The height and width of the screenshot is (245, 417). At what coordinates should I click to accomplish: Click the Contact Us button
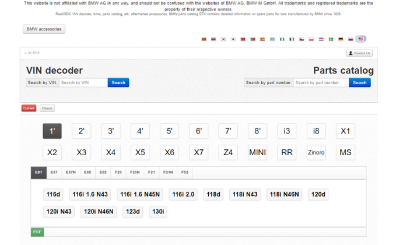359,53
